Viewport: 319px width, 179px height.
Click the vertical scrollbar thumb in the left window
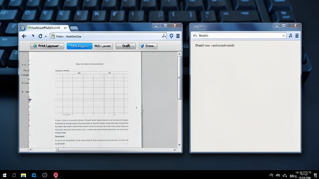pyautogui.click(x=179, y=78)
